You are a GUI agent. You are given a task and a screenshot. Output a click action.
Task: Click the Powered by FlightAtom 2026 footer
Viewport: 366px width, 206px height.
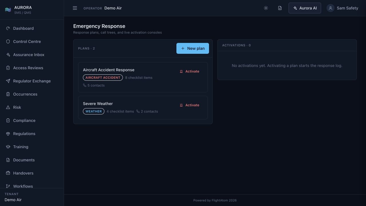pyautogui.click(x=215, y=200)
